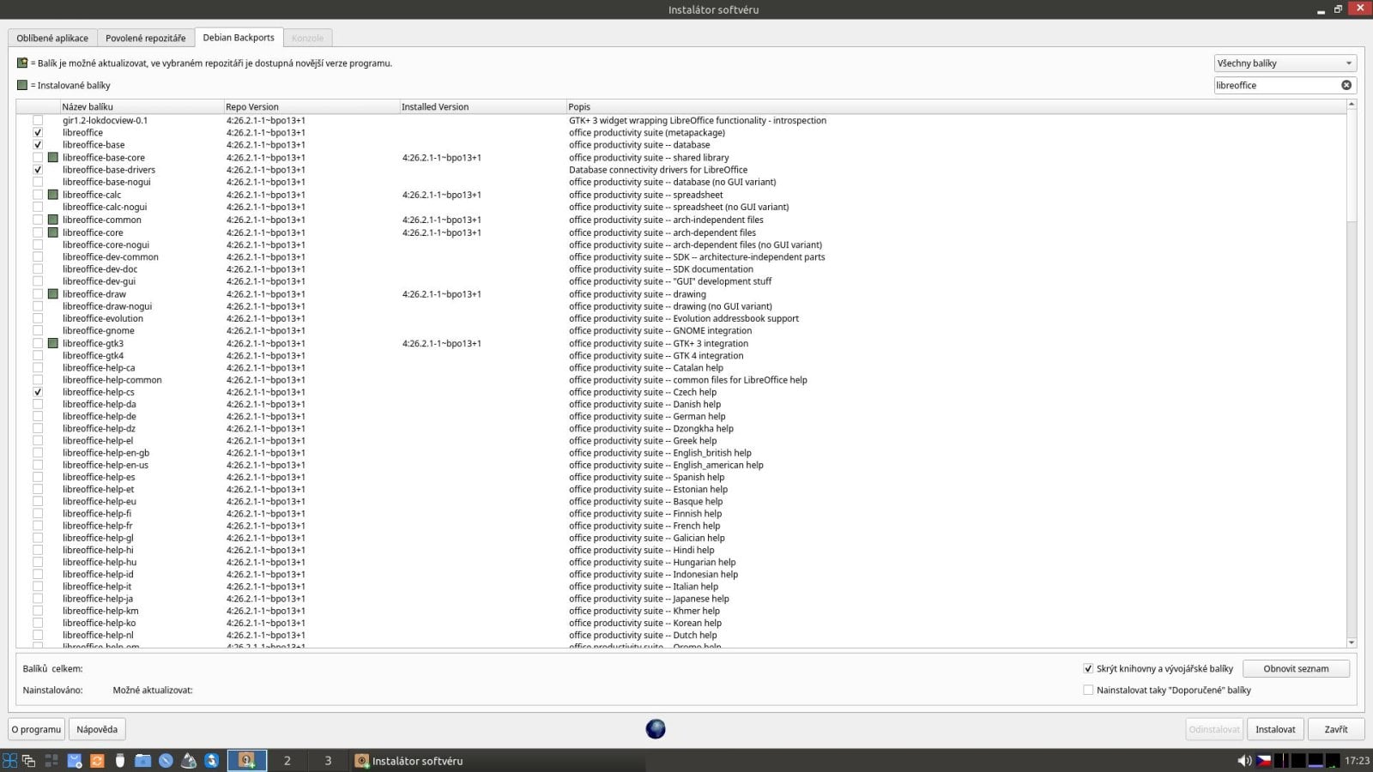Click the volume speaker icon in tray
Screen dimensions: 1373x772
click(1244, 761)
